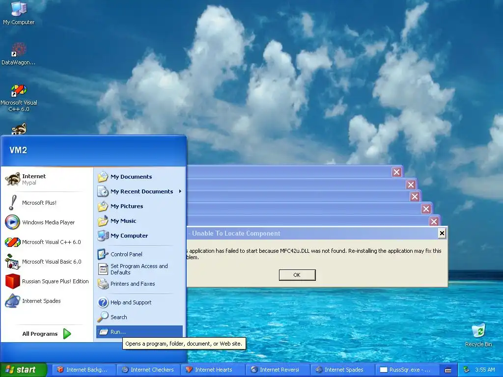The height and width of the screenshot is (377, 503).
Task: Click the network tray icon near clock
Action: pos(466,370)
